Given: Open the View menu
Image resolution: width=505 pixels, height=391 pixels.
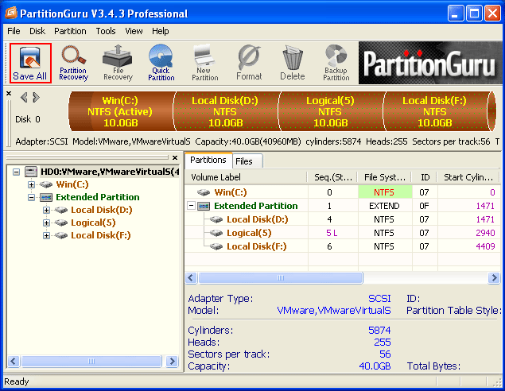Looking at the screenshot, I should [x=134, y=31].
